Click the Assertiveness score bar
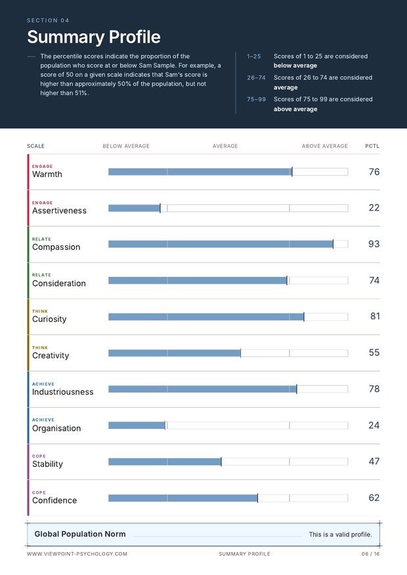 228,208
